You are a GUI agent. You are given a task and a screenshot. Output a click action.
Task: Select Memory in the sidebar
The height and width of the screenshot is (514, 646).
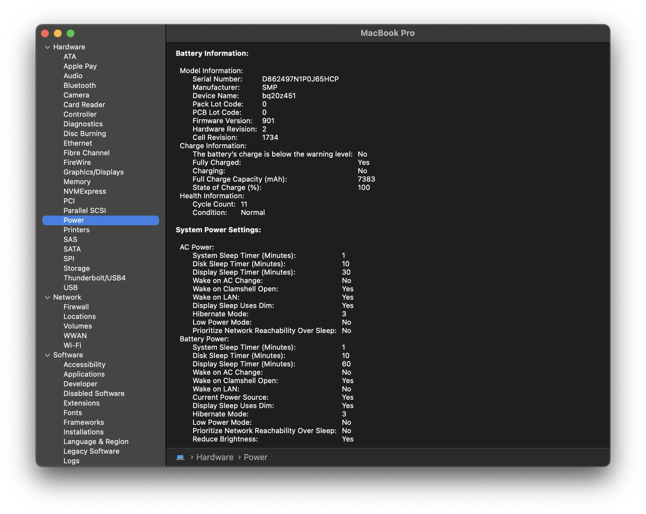point(77,182)
